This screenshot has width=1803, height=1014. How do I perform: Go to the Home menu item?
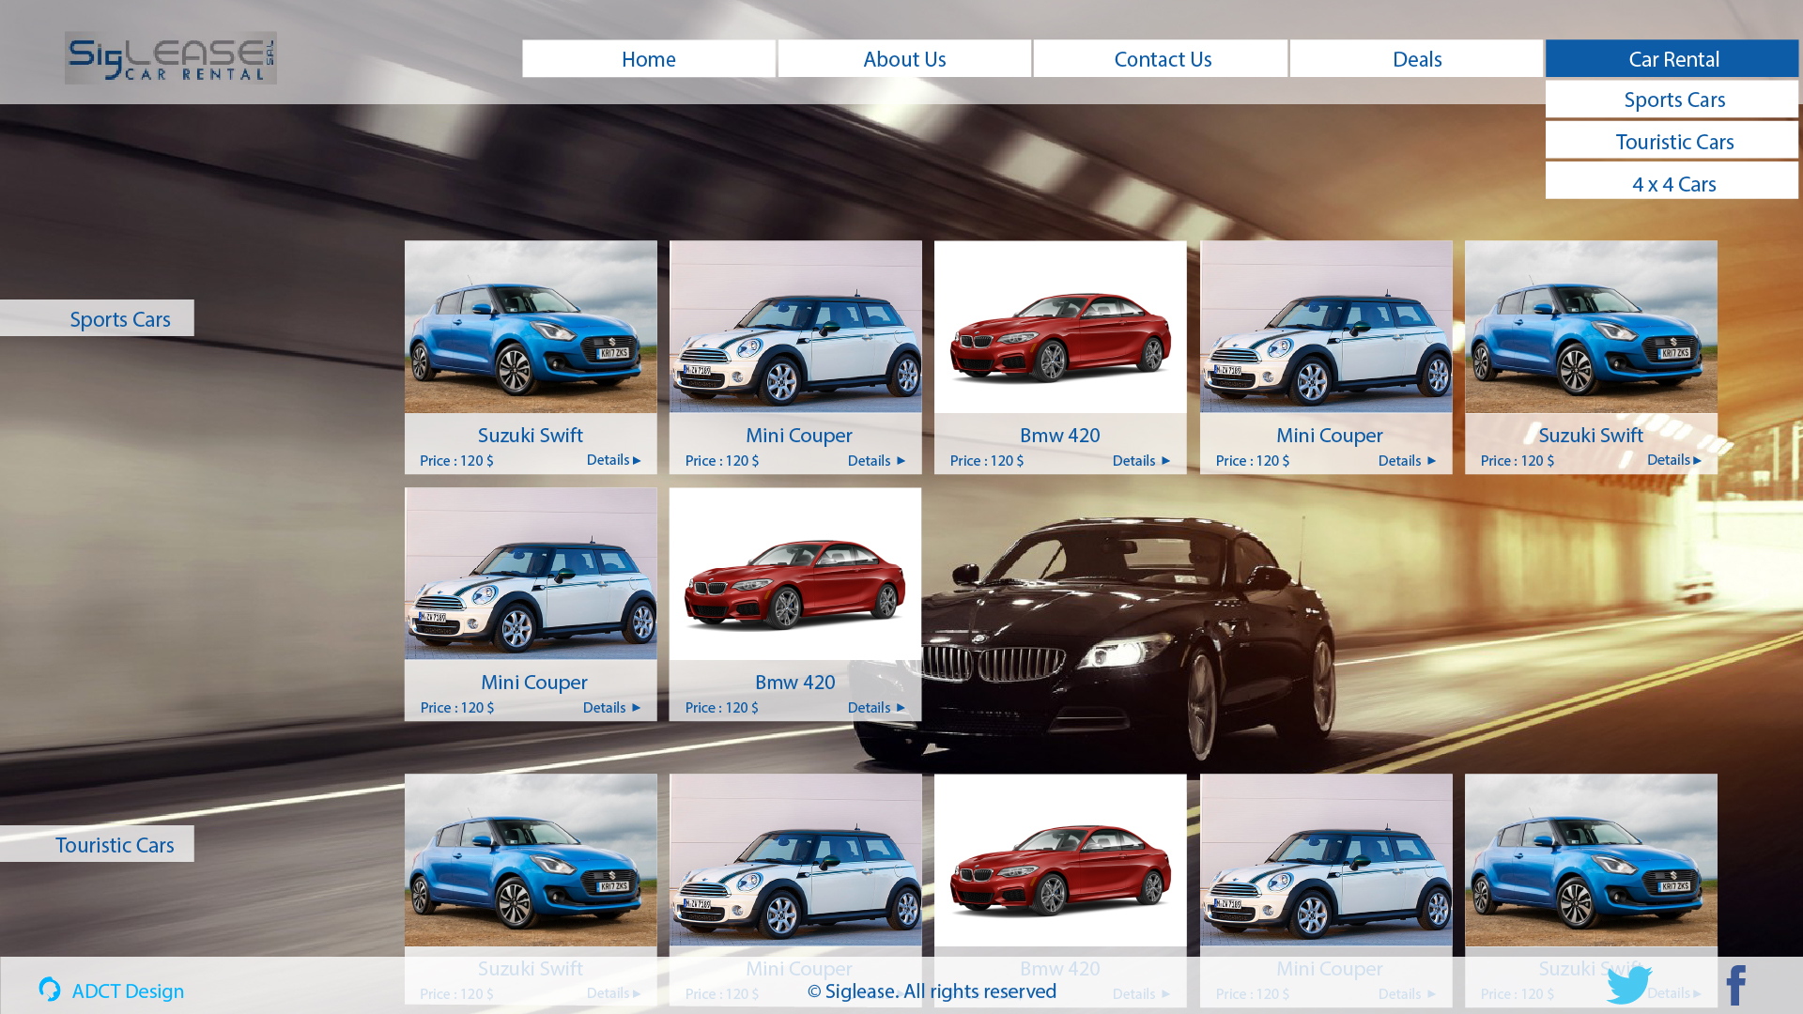coord(648,59)
